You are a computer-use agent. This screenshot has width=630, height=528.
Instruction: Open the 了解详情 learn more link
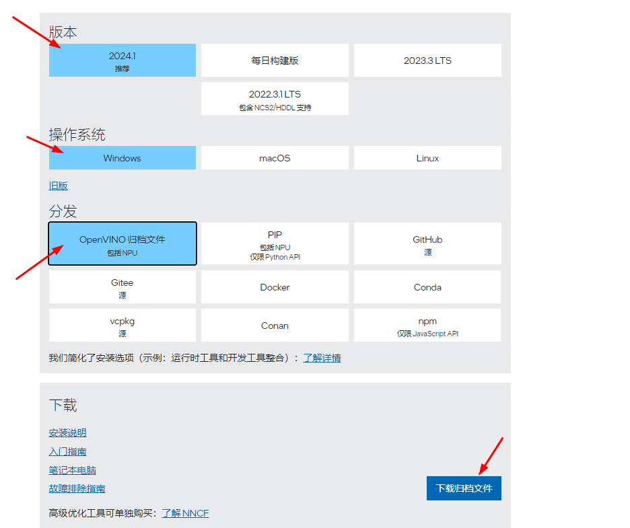322,358
